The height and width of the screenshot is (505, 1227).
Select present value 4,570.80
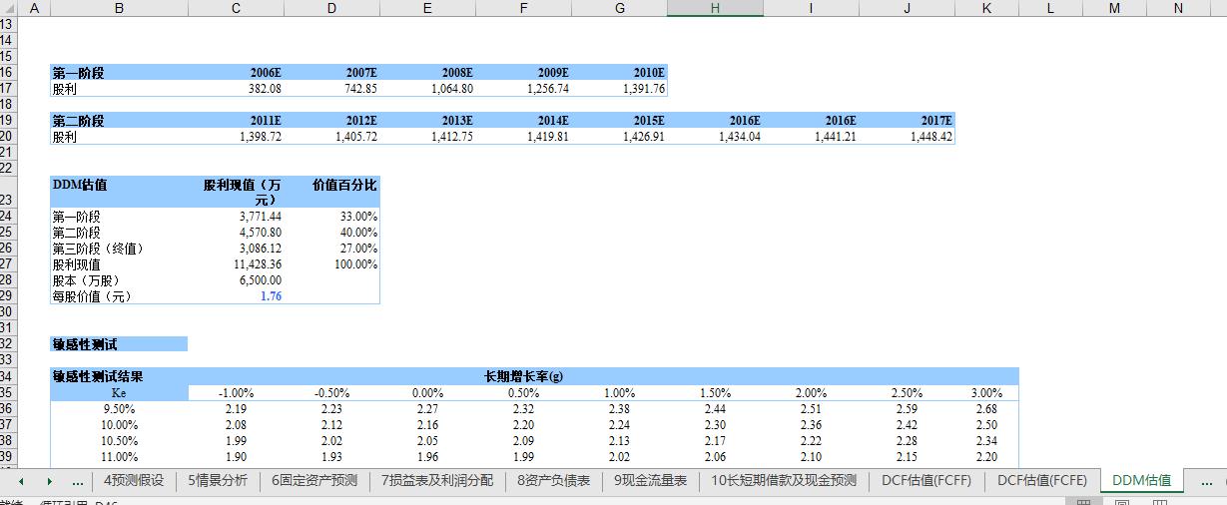(x=236, y=232)
